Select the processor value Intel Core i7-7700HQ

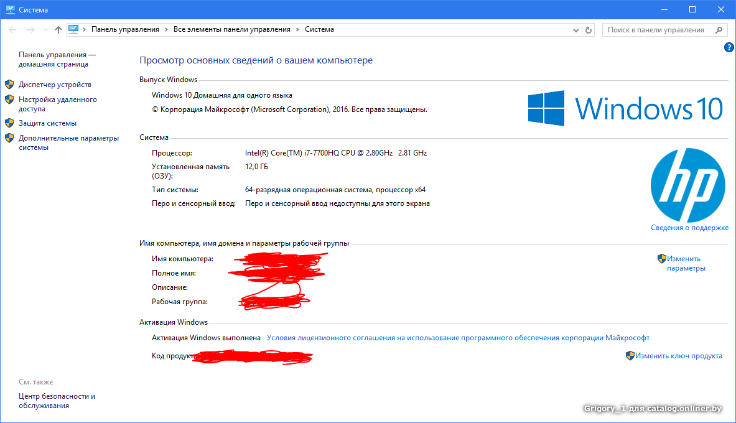click(x=336, y=153)
